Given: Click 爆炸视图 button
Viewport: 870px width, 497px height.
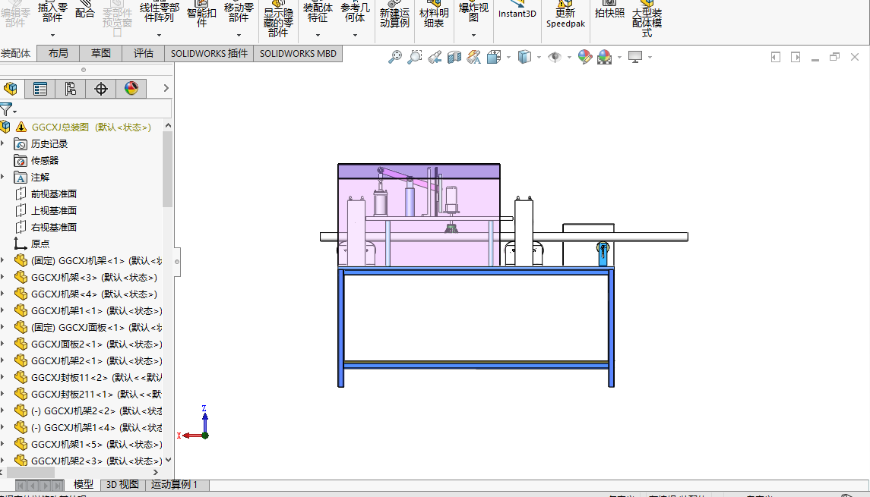Looking at the screenshot, I should (473, 12).
